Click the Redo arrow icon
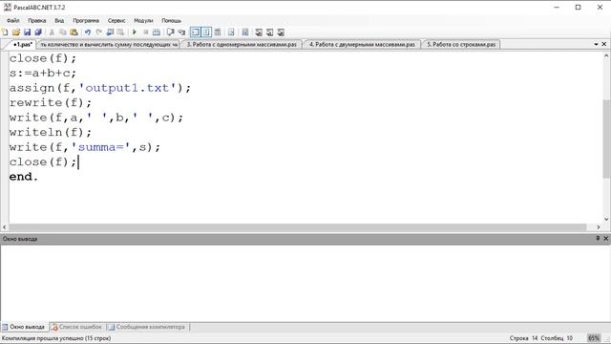 point(99,32)
